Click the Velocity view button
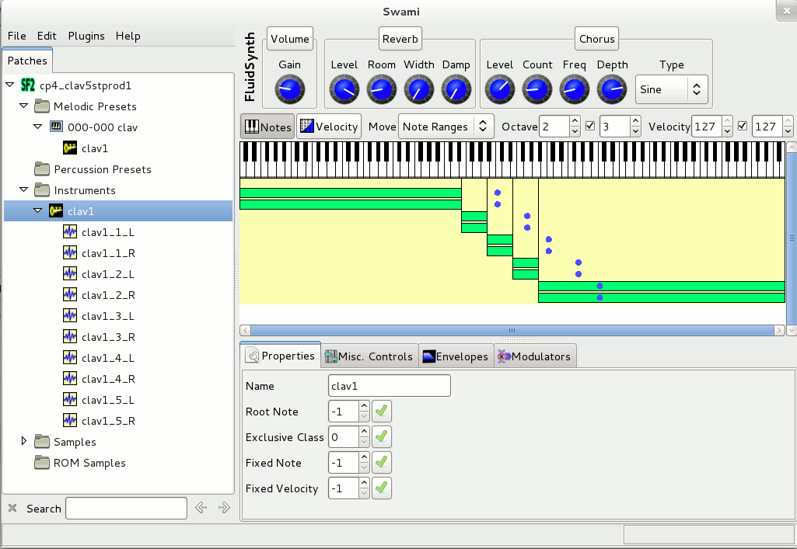This screenshot has height=549, width=797. point(329,127)
